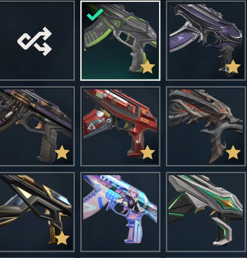247x258 pixels.
Task: Unfavorite the black and orange-purple skin star
Action: point(62,152)
